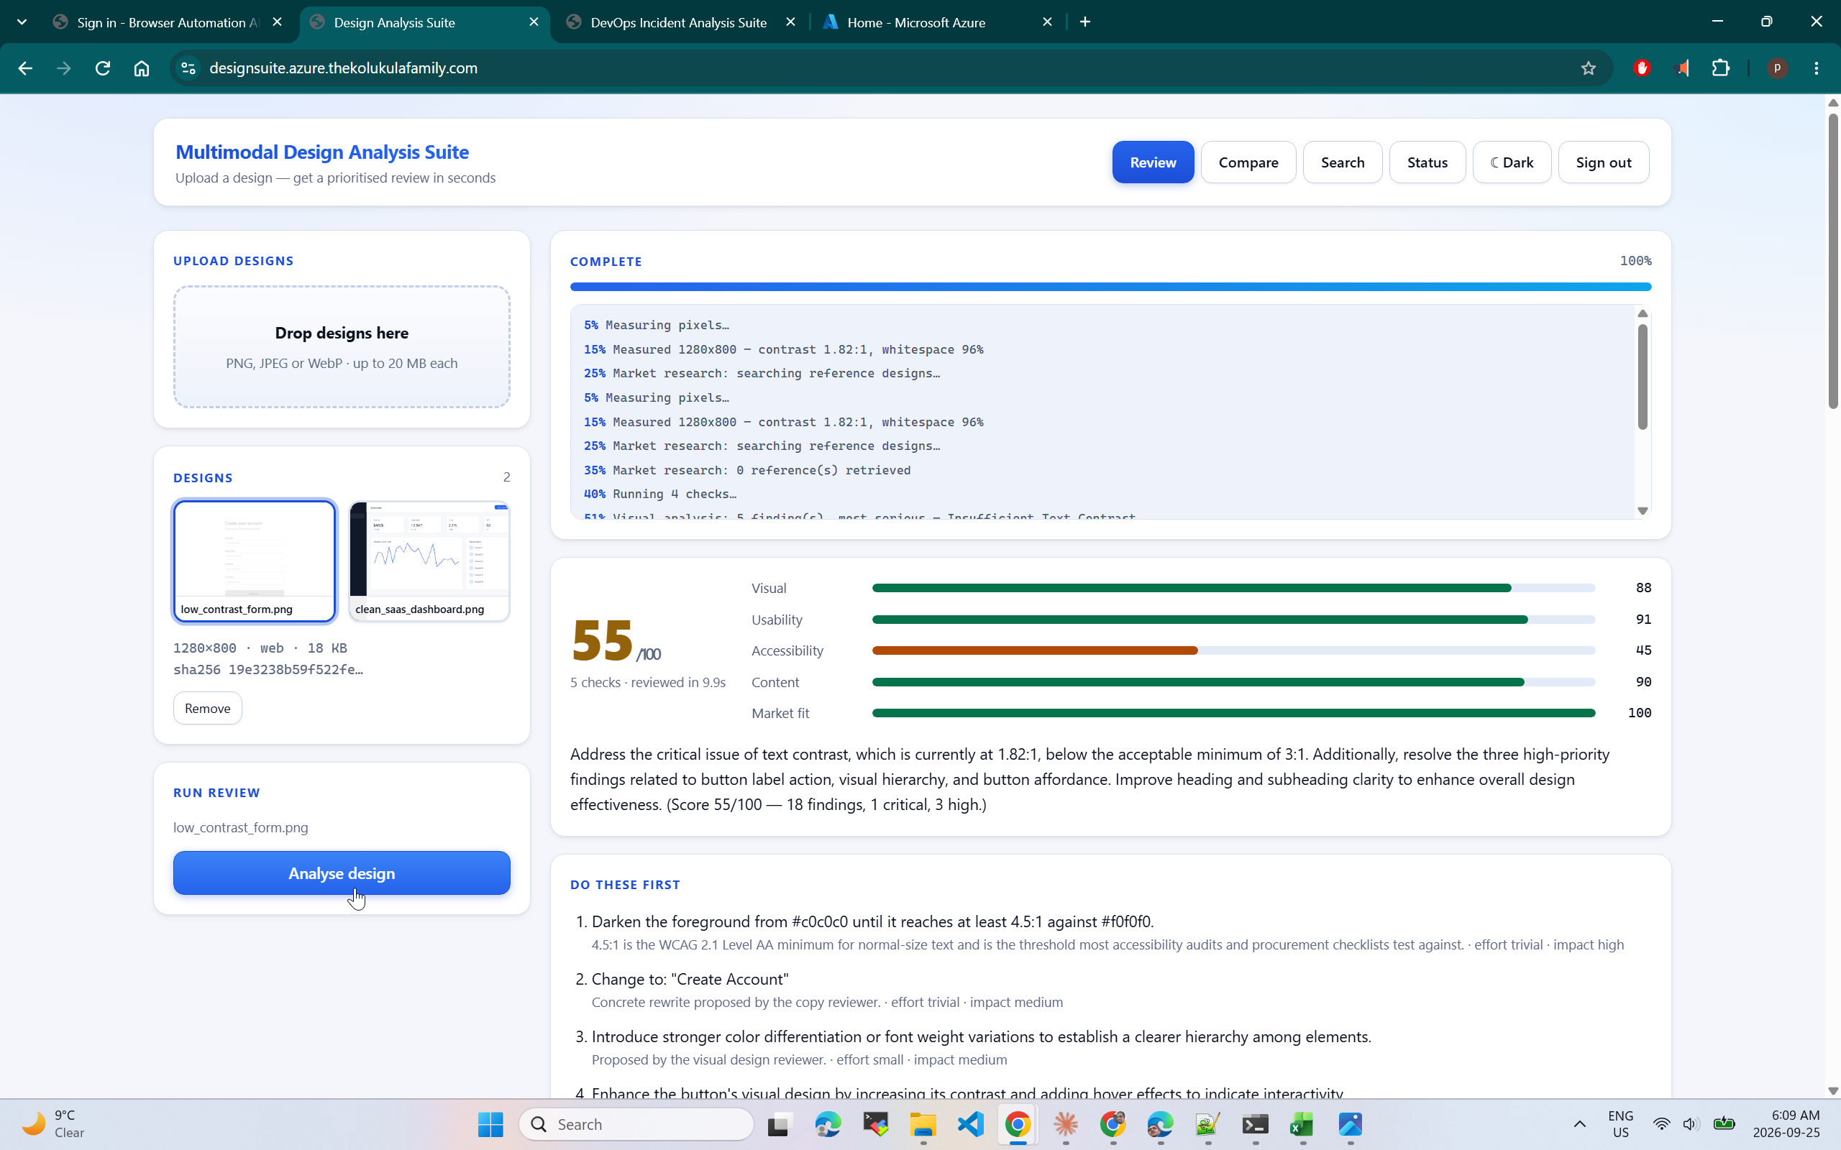Open the Extensions puzzle icon
Image resolution: width=1841 pixels, height=1150 pixels.
[1721, 68]
